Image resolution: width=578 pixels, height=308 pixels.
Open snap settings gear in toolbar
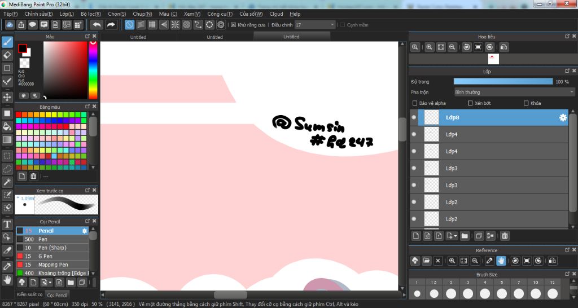(221, 25)
